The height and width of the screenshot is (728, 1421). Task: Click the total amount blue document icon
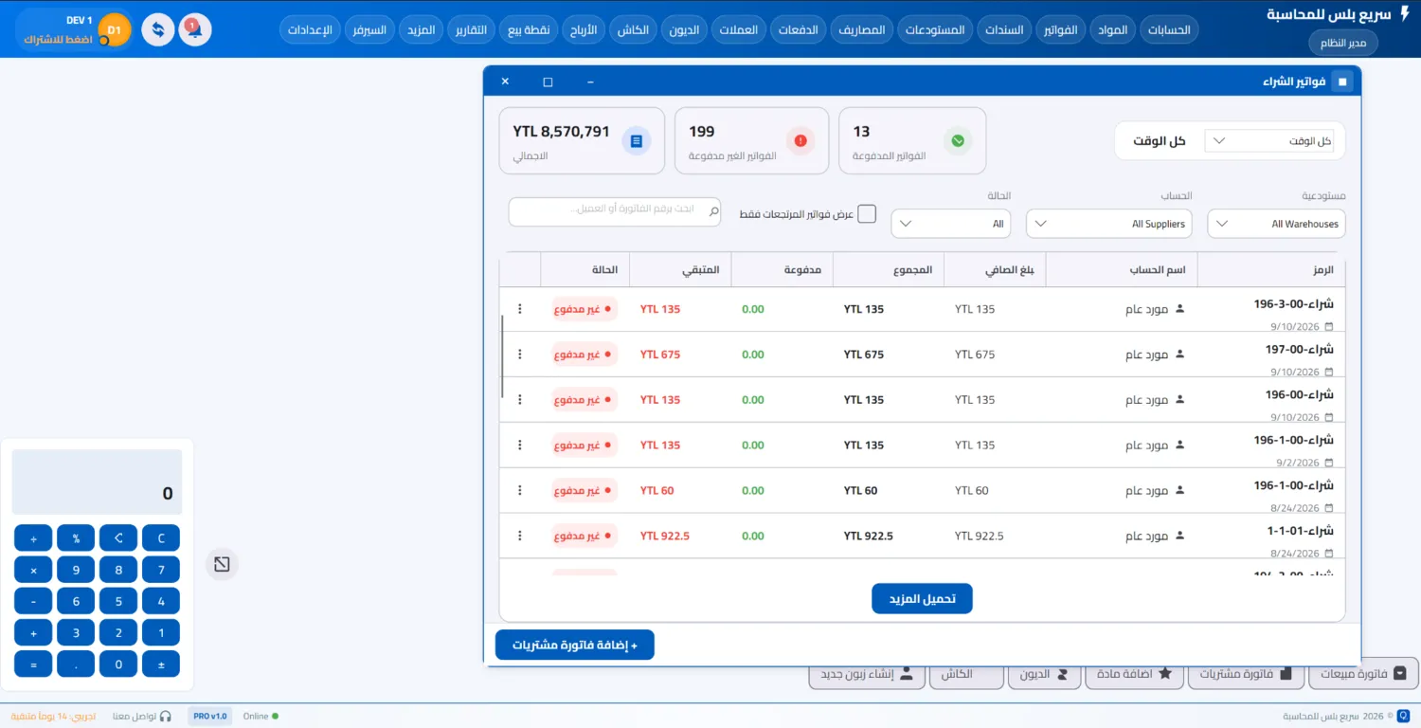click(x=636, y=140)
